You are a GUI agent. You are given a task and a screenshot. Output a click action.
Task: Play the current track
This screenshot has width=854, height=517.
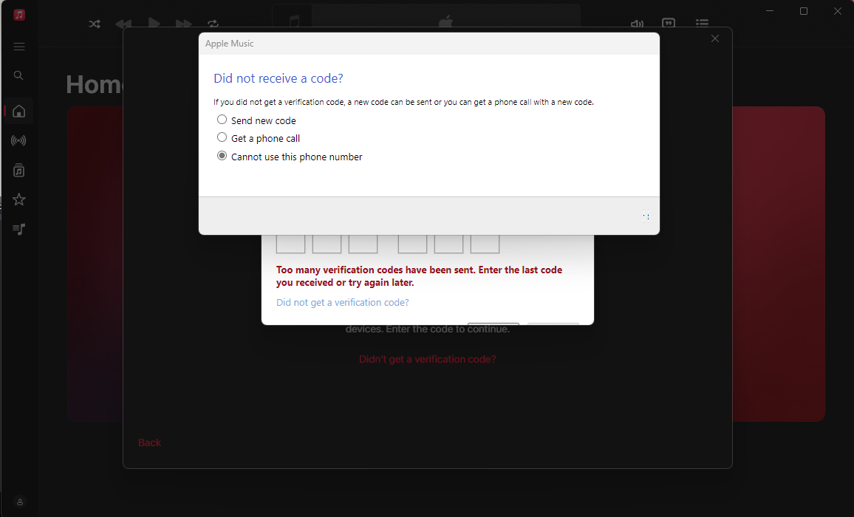click(154, 24)
